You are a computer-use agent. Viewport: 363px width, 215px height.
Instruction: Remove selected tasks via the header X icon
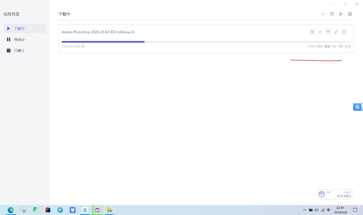[x=323, y=14]
